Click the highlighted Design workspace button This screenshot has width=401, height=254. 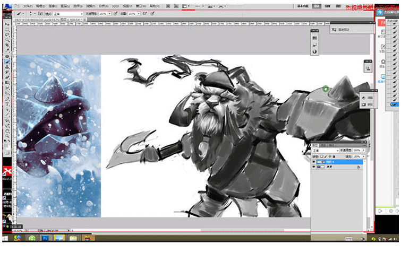click(317, 6)
